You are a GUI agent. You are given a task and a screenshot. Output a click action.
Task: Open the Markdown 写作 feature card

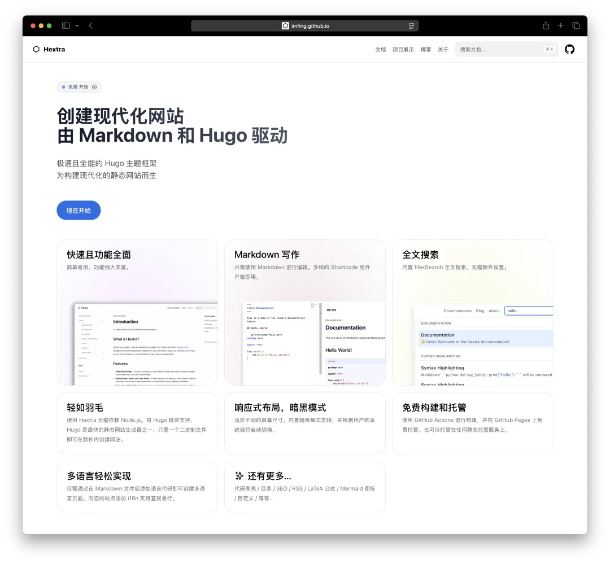305,313
